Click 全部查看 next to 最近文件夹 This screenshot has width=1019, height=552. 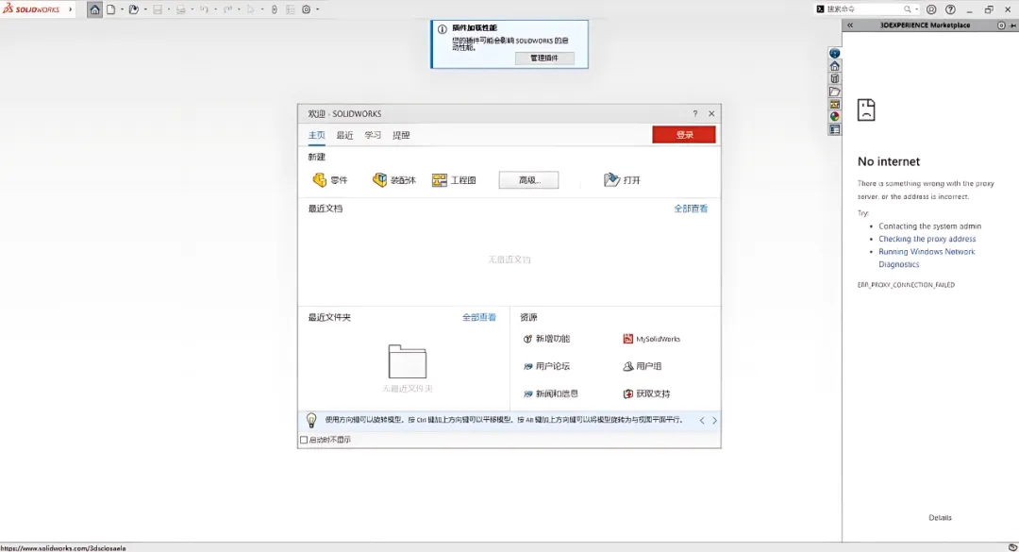coord(479,317)
